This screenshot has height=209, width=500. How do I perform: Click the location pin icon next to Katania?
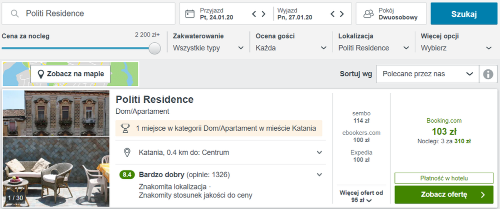[127, 152]
